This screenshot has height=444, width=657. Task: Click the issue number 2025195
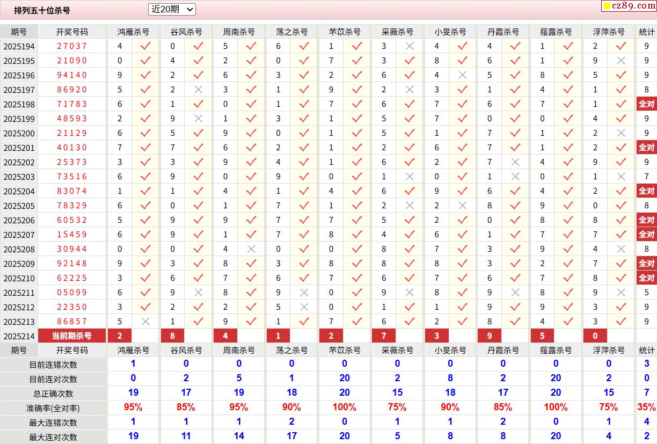pyautogui.click(x=19, y=61)
